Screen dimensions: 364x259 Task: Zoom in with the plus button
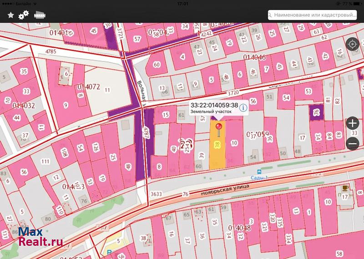tap(353, 123)
